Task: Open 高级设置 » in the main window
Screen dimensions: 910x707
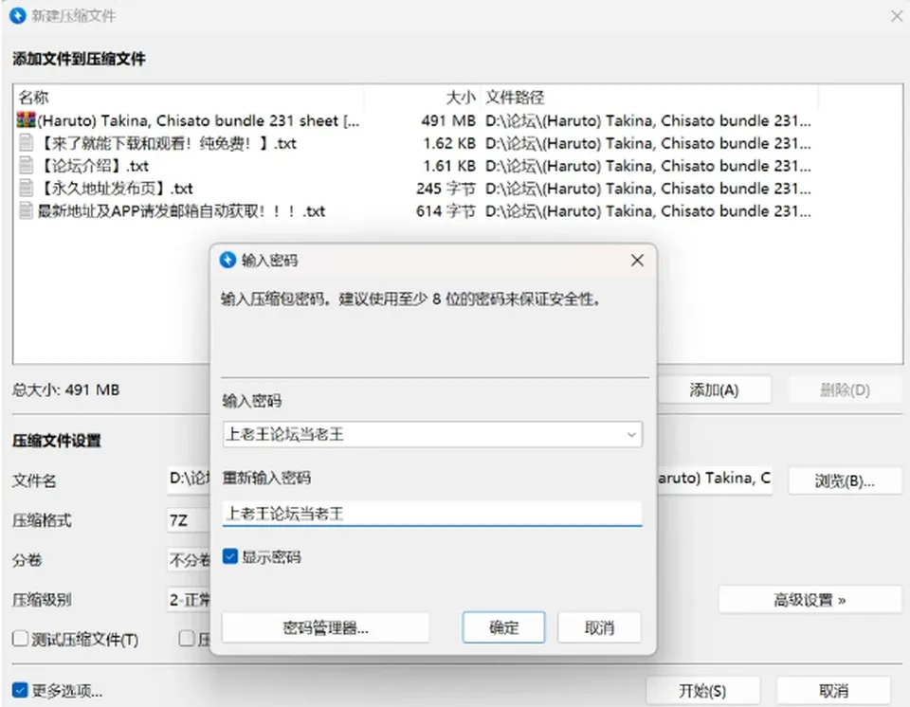Action: 810,600
